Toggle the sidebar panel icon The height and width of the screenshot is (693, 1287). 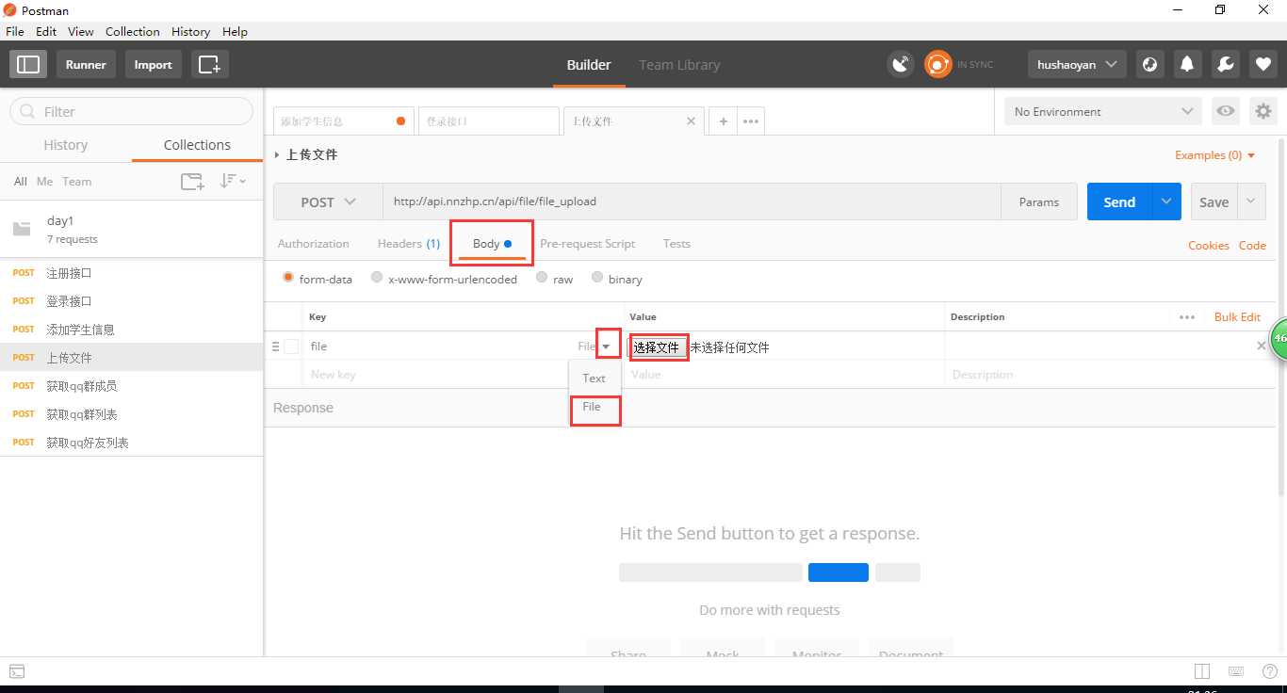[28, 64]
